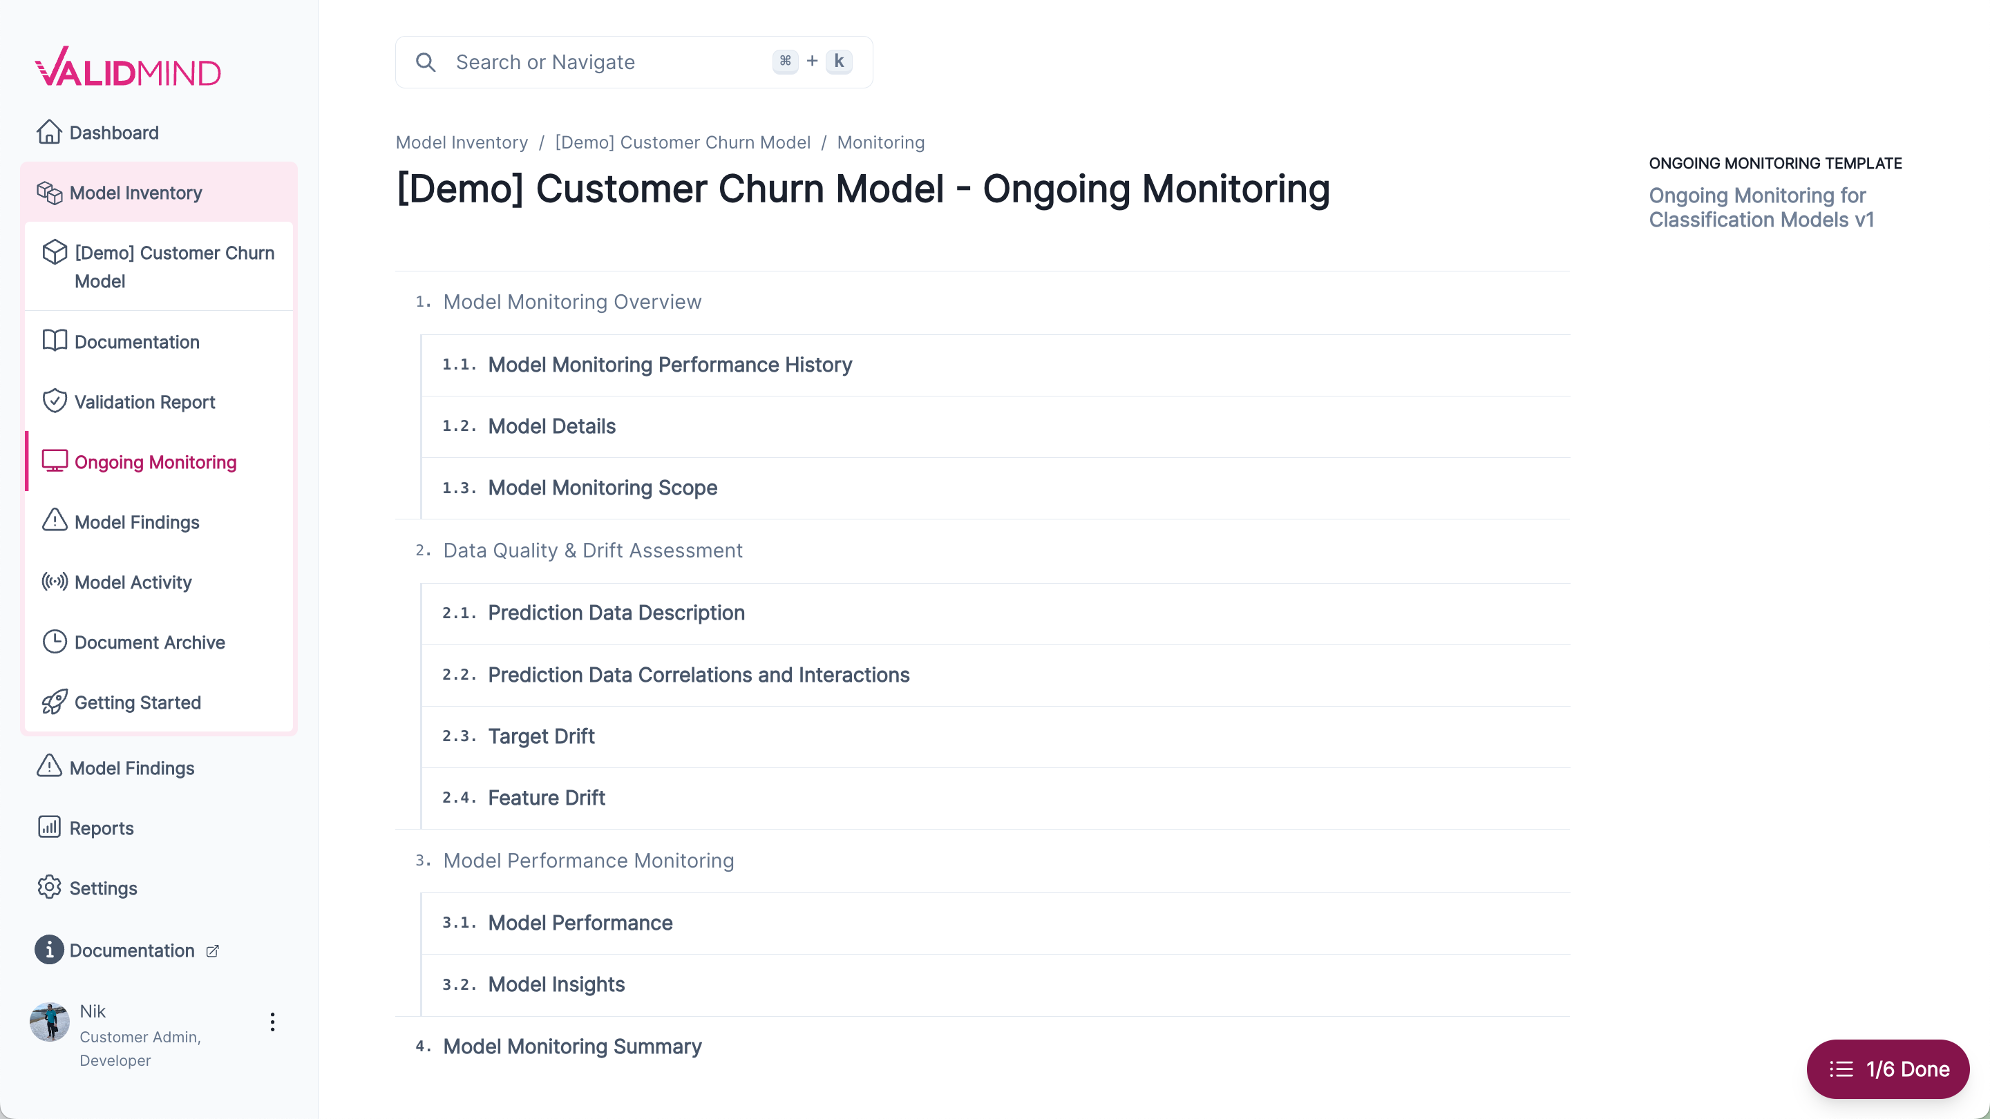Open Model Activity via the signal icon
Image resolution: width=1990 pixels, height=1119 pixels.
click(54, 582)
